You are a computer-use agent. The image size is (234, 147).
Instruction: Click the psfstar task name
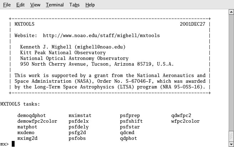coord(130,127)
